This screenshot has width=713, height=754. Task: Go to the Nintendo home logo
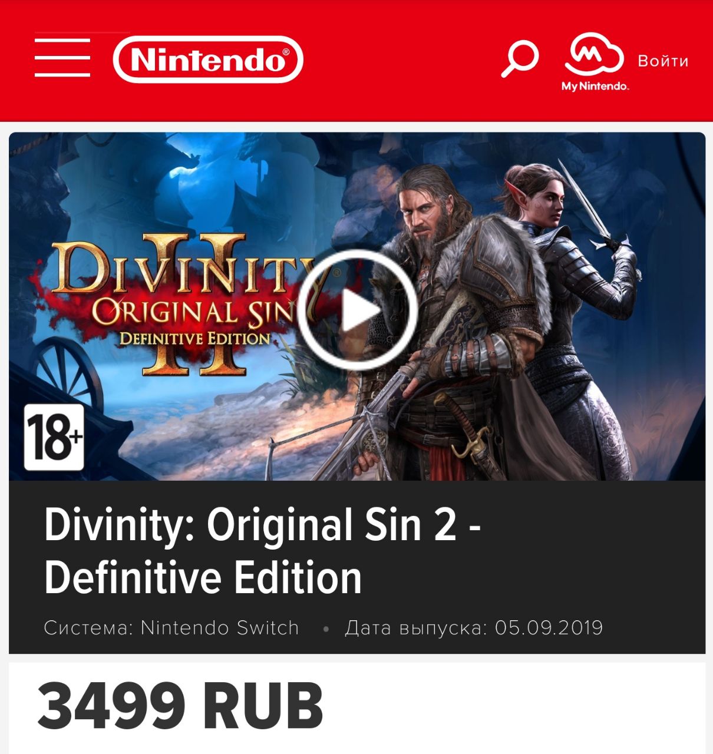pyautogui.click(x=208, y=59)
